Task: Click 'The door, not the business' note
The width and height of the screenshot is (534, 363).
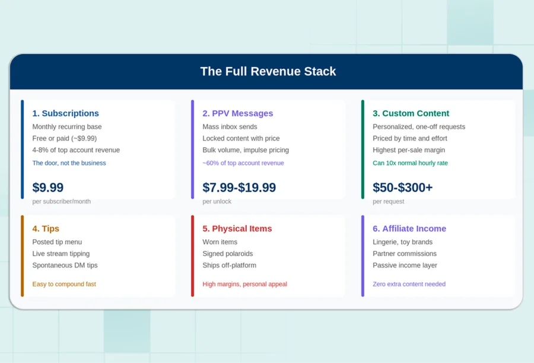Action: [x=69, y=163]
